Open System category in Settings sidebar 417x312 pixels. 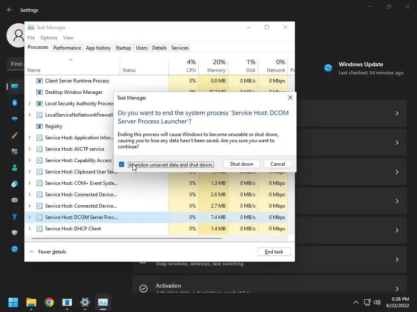[15, 86]
